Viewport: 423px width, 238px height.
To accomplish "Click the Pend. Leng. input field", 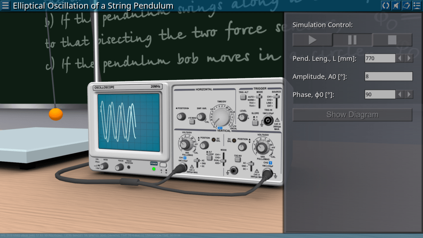I will [x=380, y=58].
